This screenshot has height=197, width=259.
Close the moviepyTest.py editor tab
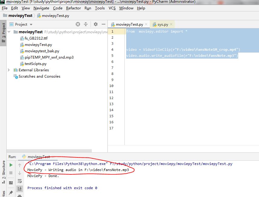pyautogui.click(x=146, y=24)
